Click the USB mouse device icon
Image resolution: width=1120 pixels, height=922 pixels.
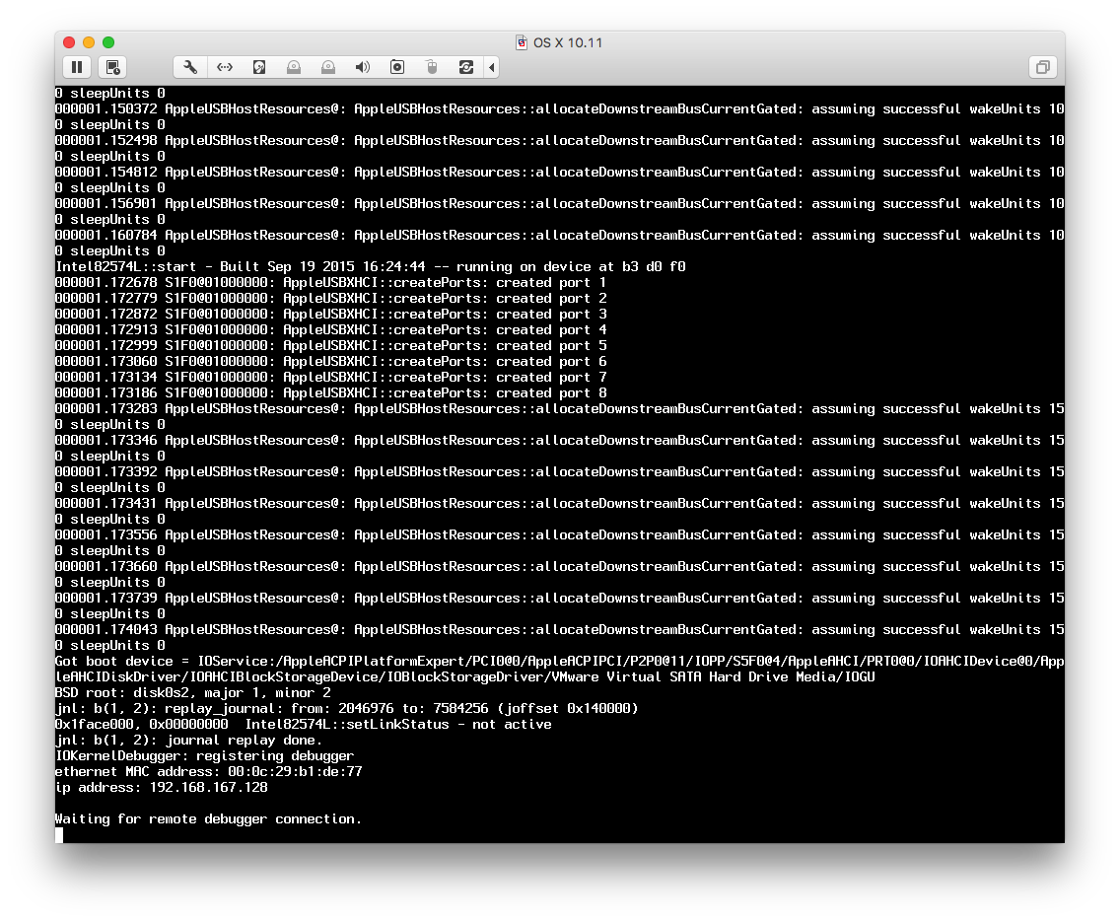click(431, 67)
